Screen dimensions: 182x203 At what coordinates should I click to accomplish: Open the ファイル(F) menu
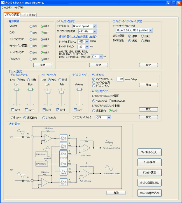coord(7,8)
